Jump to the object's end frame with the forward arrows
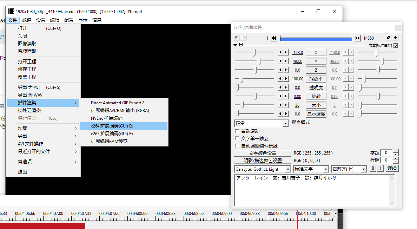 tap(358, 38)
